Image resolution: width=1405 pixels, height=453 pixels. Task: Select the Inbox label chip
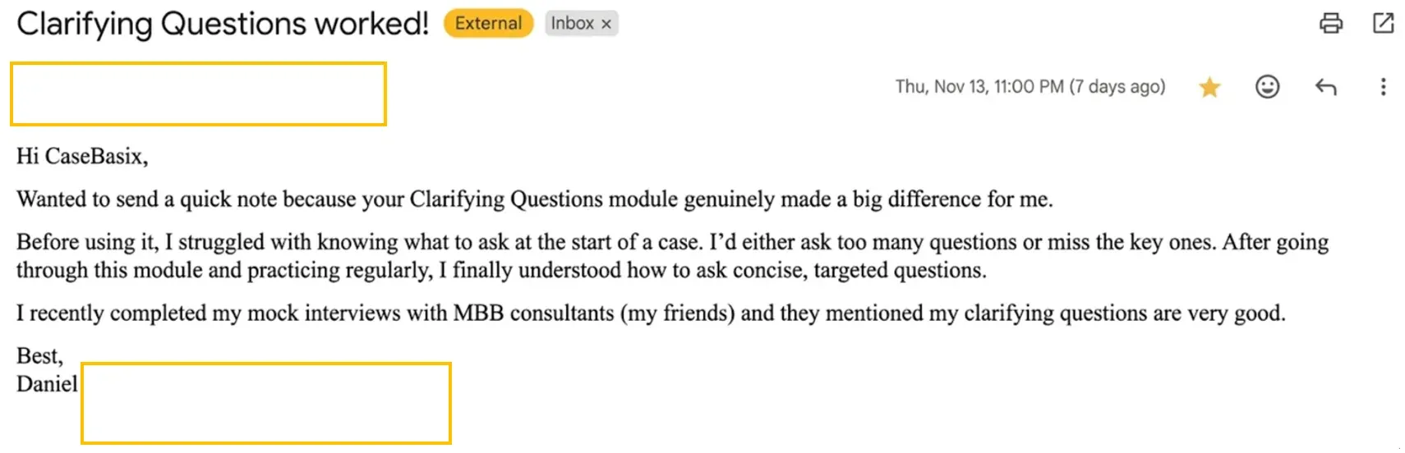click(x=572, y=24)
